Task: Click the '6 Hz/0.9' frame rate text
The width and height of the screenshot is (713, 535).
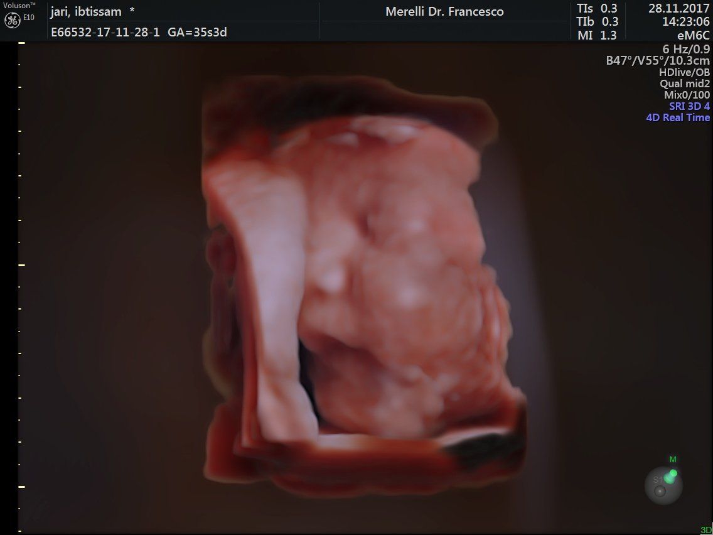Action: 686,49
